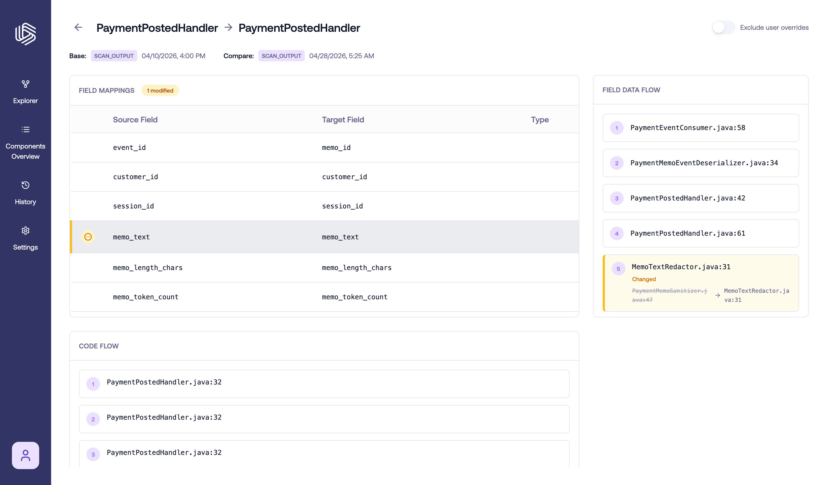Open PaymentEventConsumer.java:58 flow step
This screenshot has width=827, height=485.
point(701,128)
